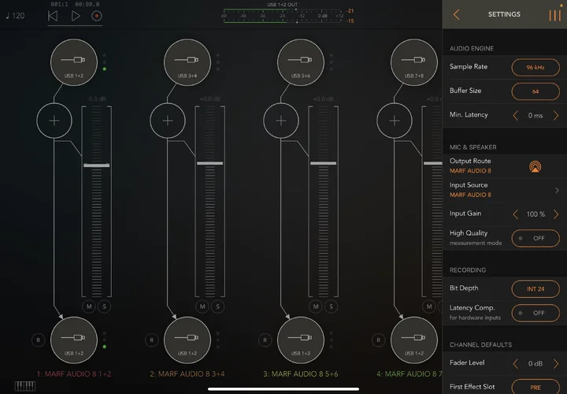This screenshot has height=394, width=567.
Task: Click the 0 ms Min. Latency value
Action: [x=535, y=116]
